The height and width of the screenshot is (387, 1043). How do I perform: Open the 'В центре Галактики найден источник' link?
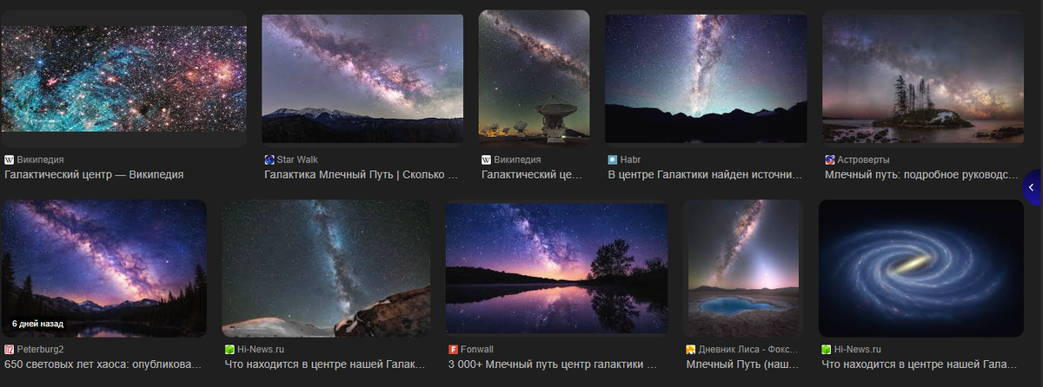(x=705, y=174)
